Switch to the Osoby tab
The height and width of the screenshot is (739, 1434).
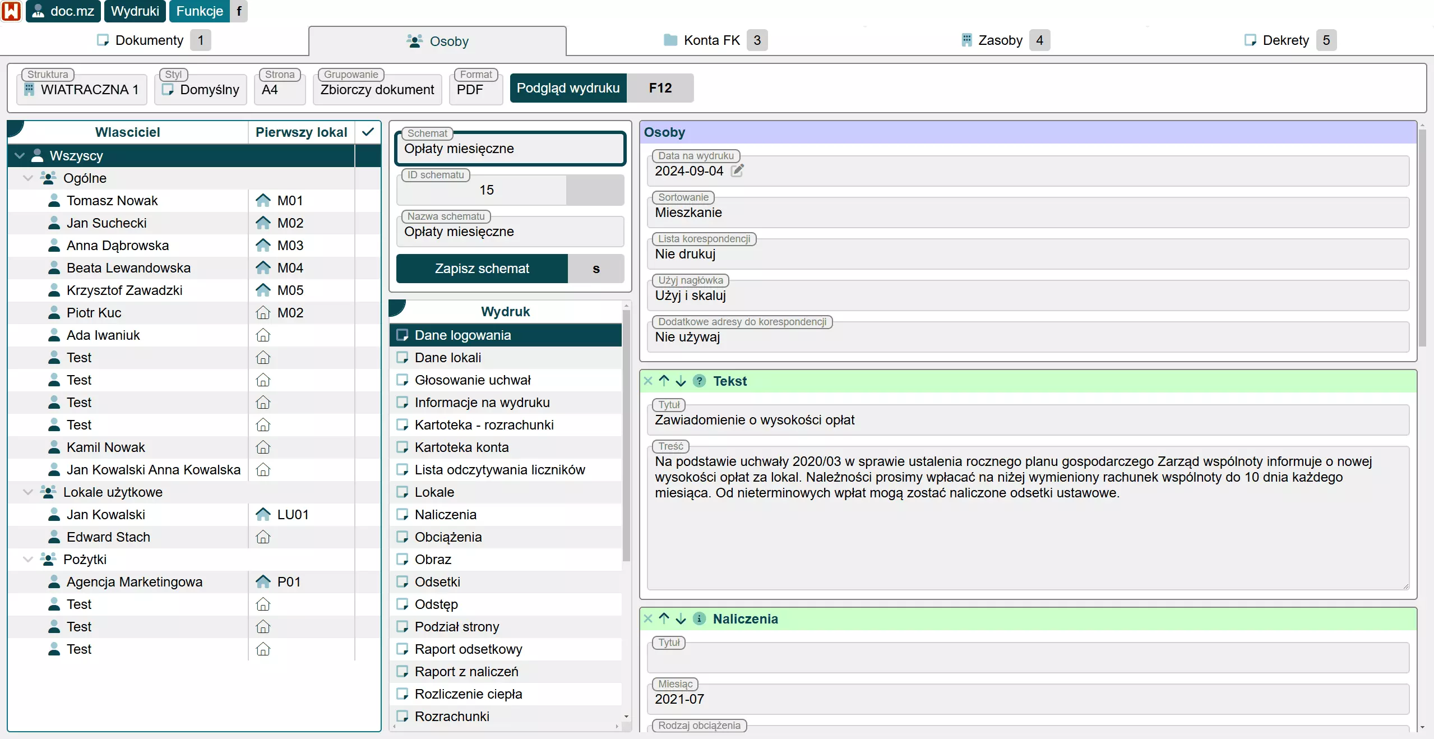pyautogui.click(x=437, y=41)
